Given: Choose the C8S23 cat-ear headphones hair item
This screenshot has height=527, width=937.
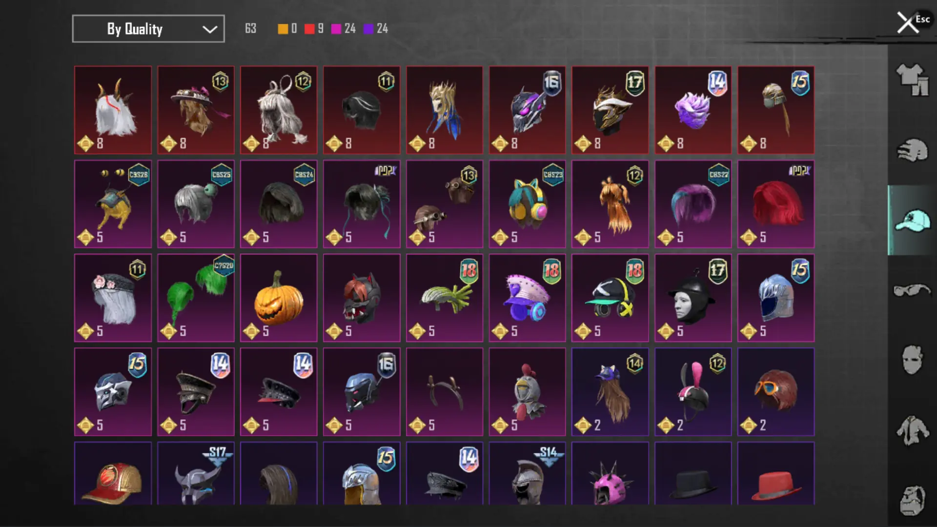Looking at the screenshot, I should click(528, 204).
